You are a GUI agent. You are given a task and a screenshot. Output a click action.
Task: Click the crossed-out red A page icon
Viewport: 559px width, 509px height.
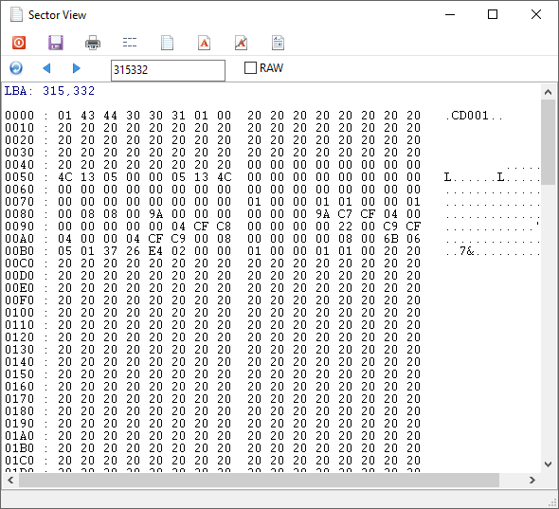tap(241, 43)
